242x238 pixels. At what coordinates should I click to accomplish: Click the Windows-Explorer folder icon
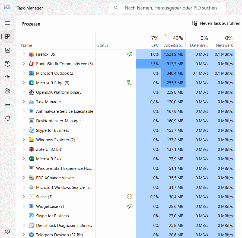click(x=31, y=140)
